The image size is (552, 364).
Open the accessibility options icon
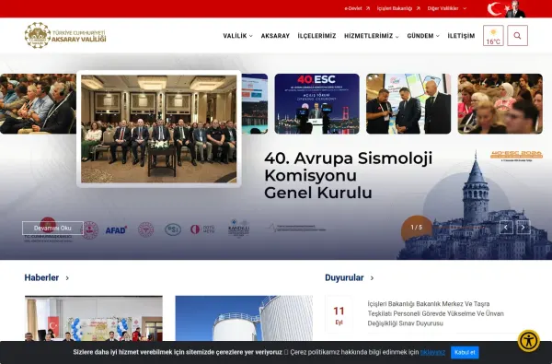pyautogui.click(x=528, y=341)
